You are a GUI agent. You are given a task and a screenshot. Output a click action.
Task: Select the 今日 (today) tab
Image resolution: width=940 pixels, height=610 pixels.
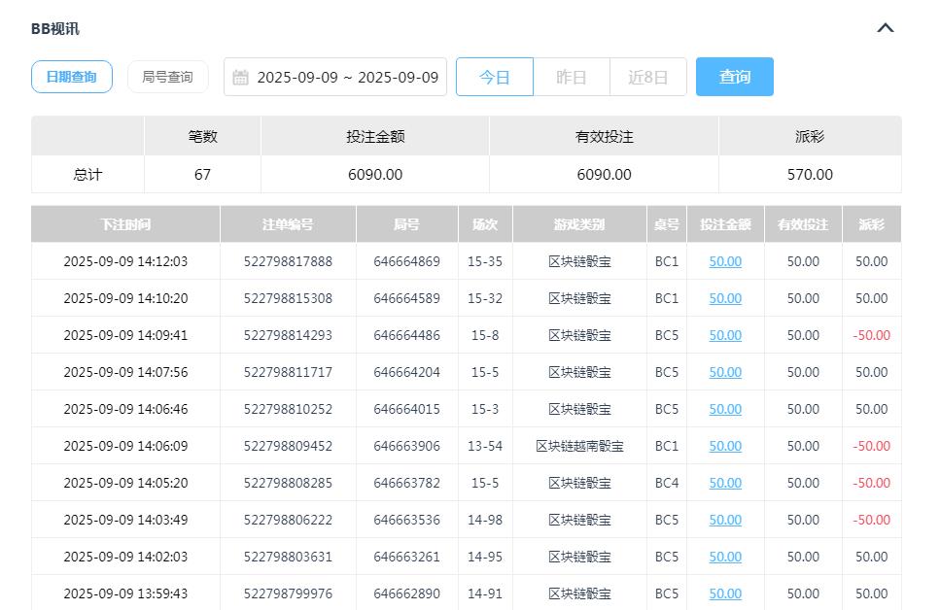[x=495, y=77]
